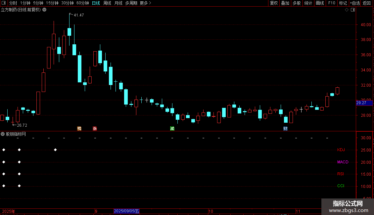Select the 1分钟 period tab

[x=25, y=3]
